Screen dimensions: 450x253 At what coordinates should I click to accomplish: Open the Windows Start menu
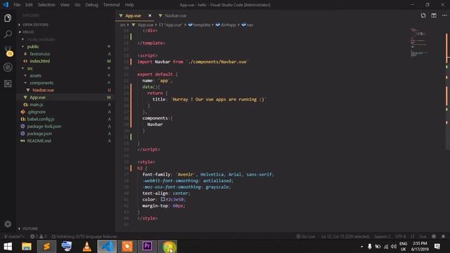(x=8, y=247)
